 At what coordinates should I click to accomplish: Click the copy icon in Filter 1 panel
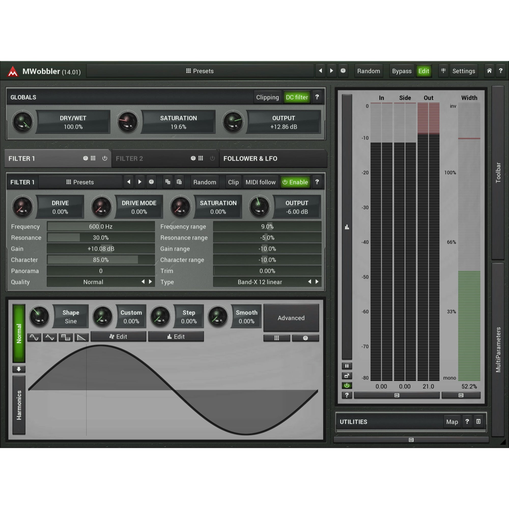168,182
